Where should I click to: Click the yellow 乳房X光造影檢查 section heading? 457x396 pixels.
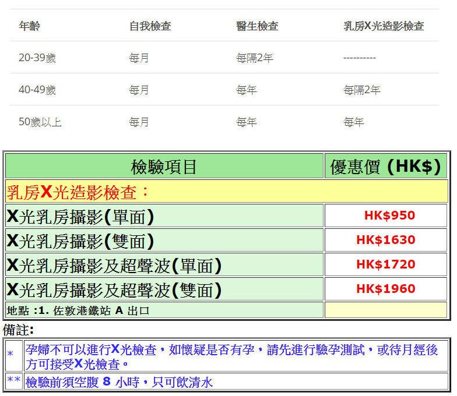[78, 192]
